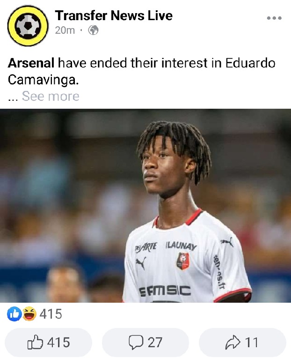Click the curved arrow share icon
Image resolution: width=291 pixels, height=358 pixels.
233,342
